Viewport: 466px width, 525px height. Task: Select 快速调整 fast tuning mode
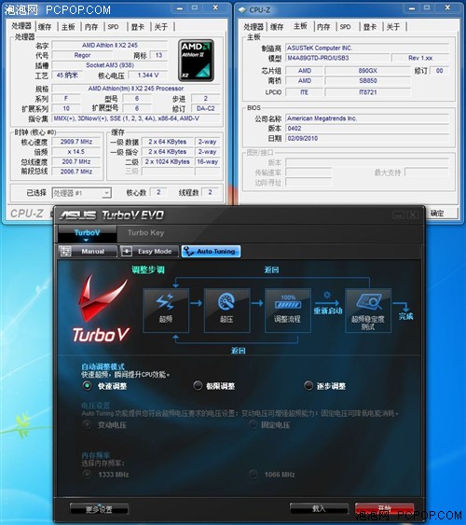(x=87, y=386)
